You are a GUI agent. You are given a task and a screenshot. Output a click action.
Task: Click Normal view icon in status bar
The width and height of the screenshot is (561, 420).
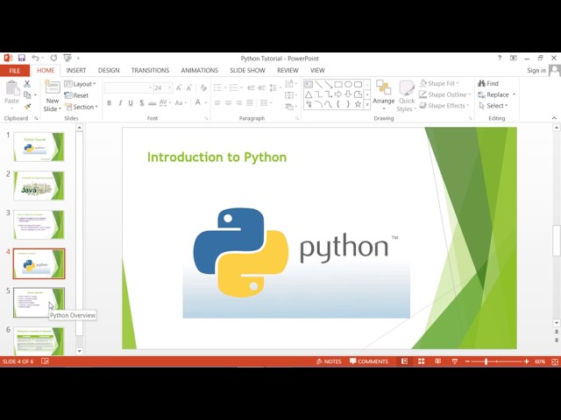coord(405,361)
